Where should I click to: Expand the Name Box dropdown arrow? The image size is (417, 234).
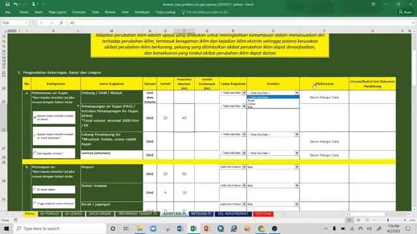[x=26, y=23]
